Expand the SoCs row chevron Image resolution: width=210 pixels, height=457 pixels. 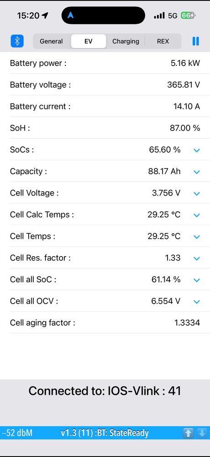pos(197,151)
